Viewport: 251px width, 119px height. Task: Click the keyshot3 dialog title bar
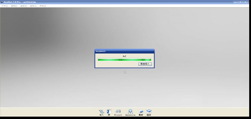125,51
